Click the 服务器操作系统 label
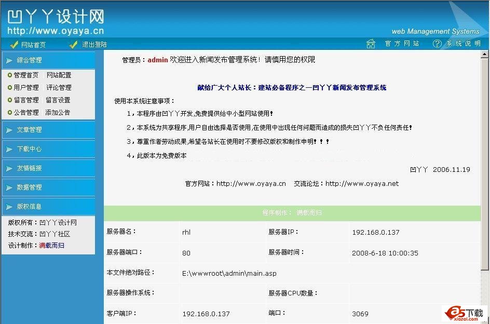The width and height of the screenshot is (490, 324). 131,293
